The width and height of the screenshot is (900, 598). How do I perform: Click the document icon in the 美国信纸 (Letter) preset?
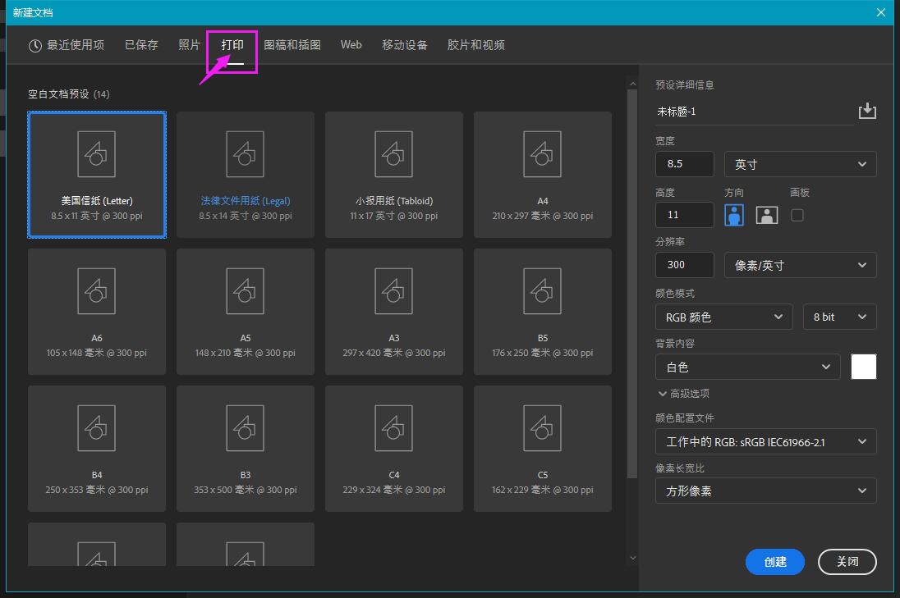pyautogui.click(x=96, y=154)
